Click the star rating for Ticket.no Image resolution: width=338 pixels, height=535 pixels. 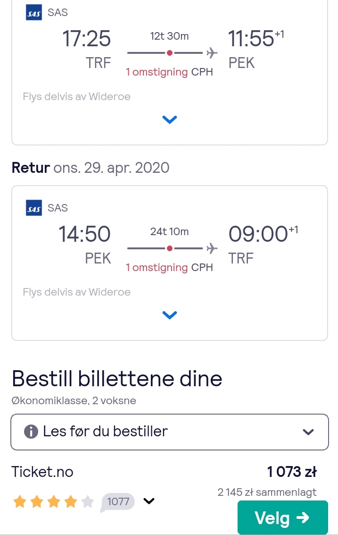pyautogui.click(x=53, y=501)
